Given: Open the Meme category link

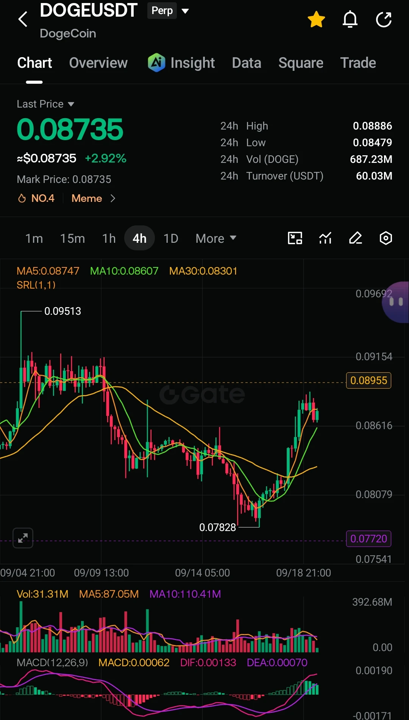Looking at the screenshot, I should pos(93,198).
